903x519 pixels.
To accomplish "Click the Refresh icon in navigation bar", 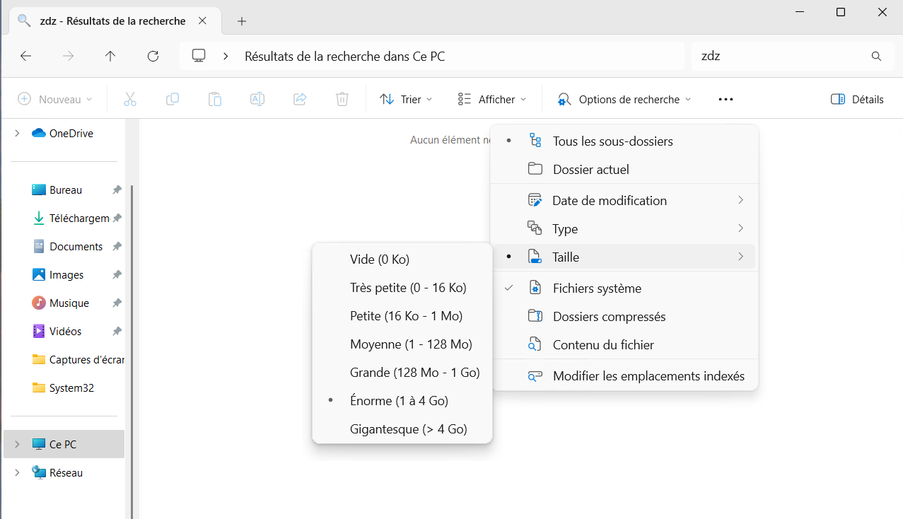I will pos(153,57).
